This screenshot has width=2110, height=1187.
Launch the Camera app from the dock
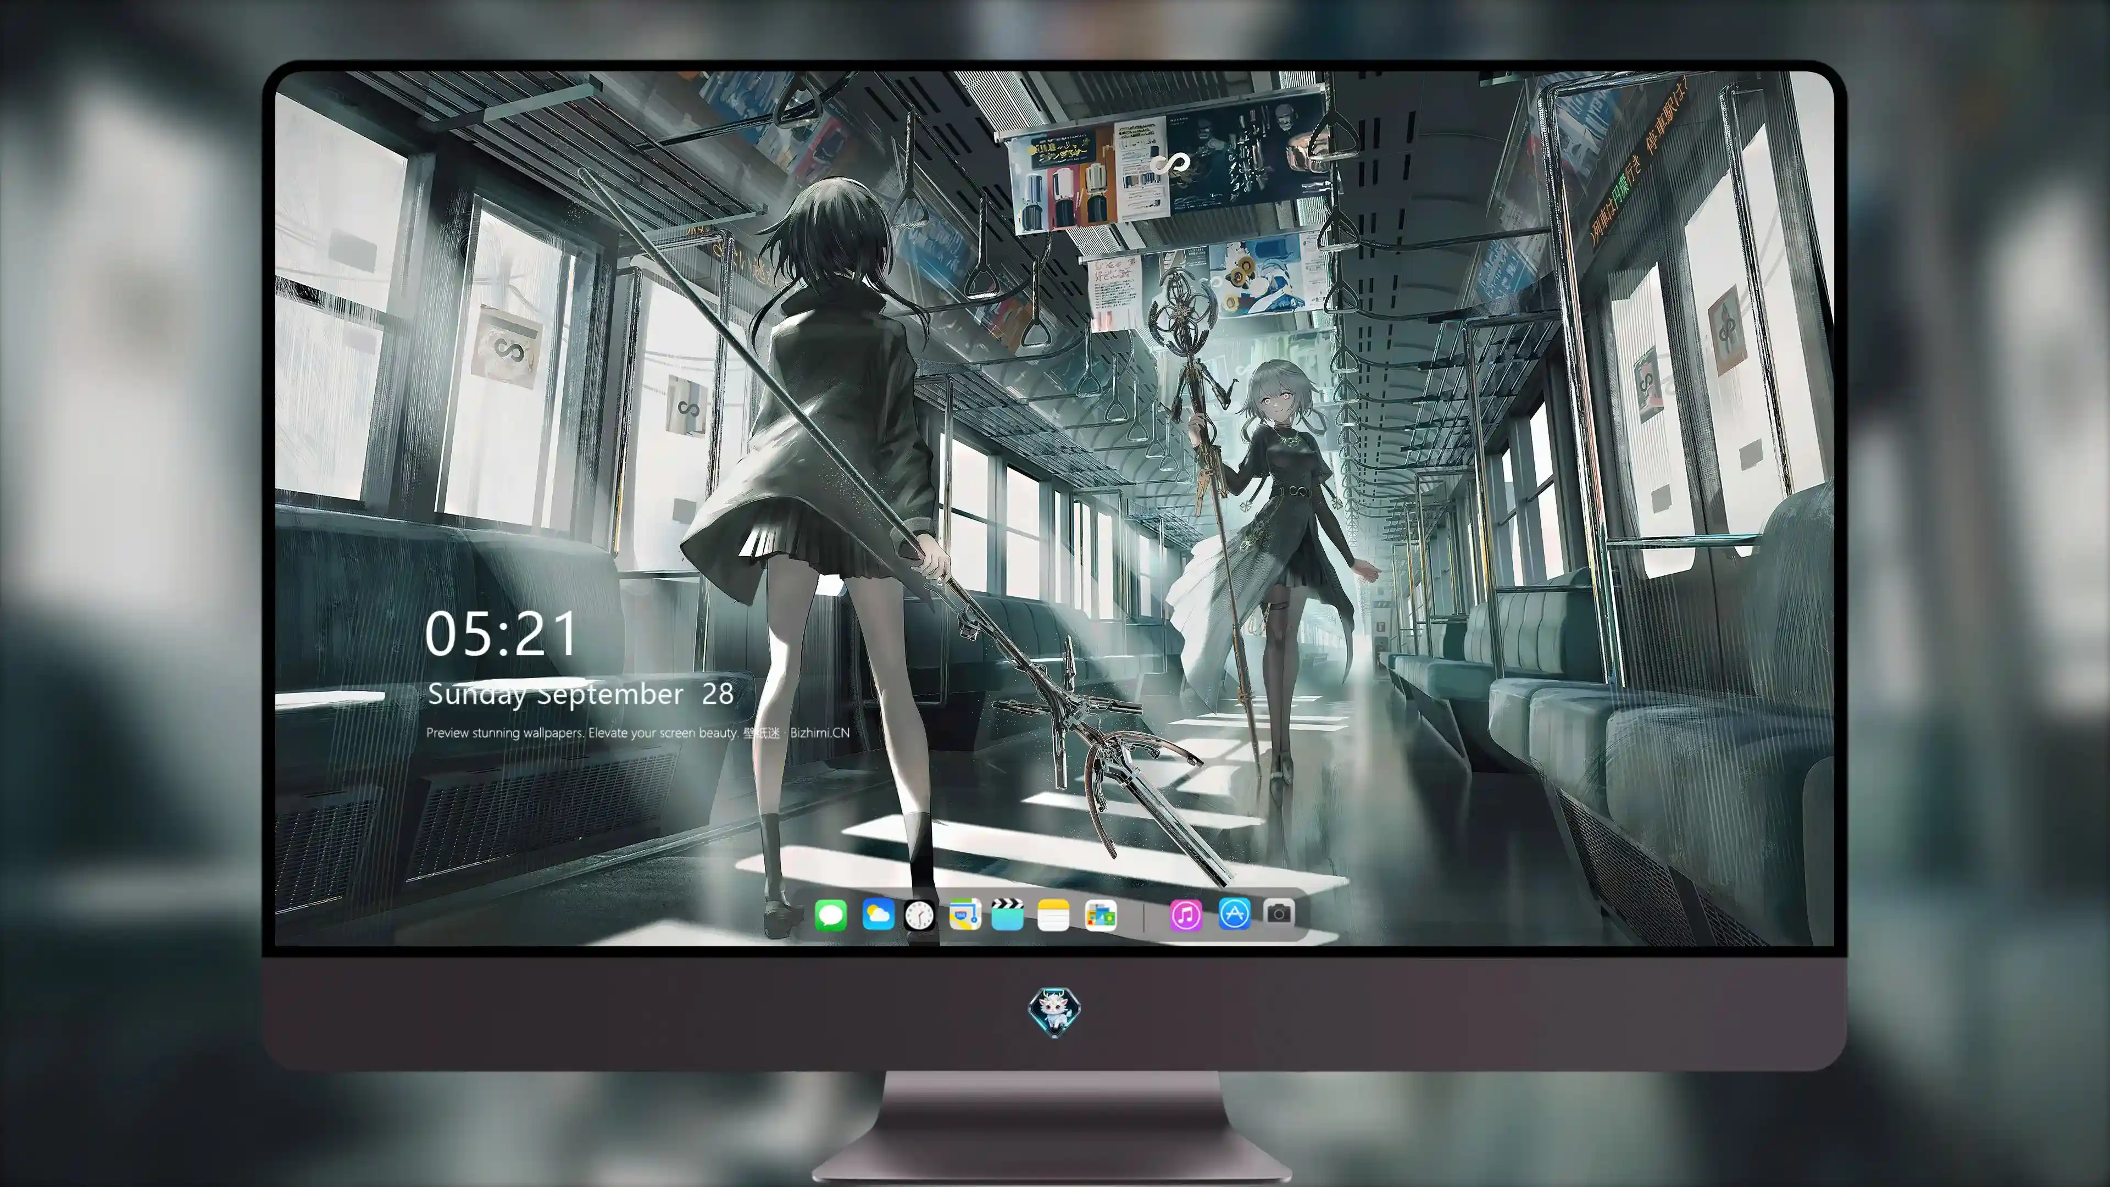coord(1279,913)
